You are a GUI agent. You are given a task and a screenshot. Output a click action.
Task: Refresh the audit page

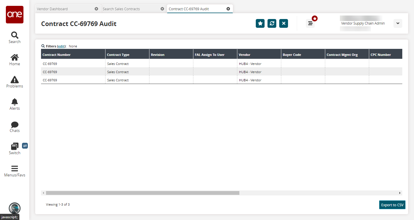272,23
